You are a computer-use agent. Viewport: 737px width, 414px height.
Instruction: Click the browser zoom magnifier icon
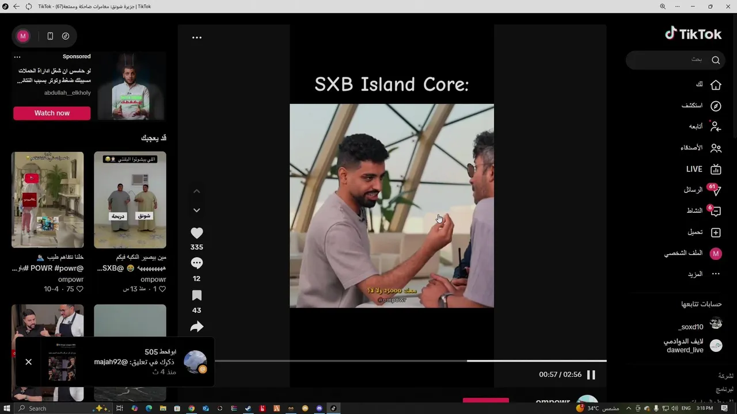click(663, 6)
